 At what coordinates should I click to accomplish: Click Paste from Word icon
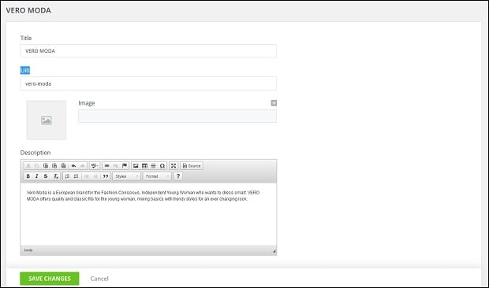(x=63, y=166)
